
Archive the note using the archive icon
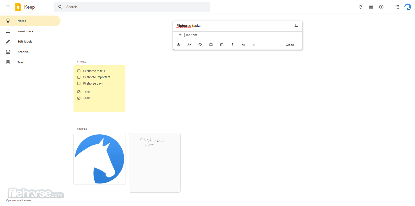pyautogui.click(x=222, y=45)
